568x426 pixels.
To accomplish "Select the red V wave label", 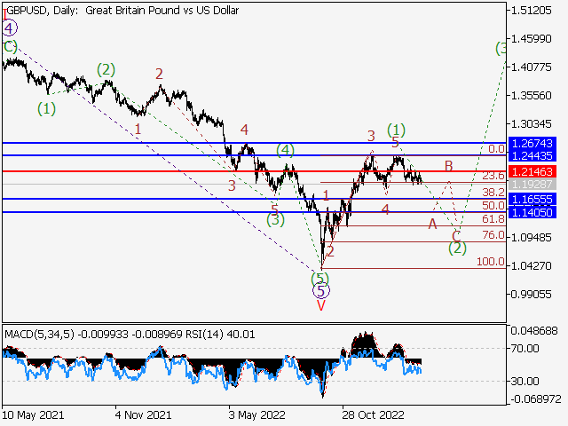I will coord(321,305).
